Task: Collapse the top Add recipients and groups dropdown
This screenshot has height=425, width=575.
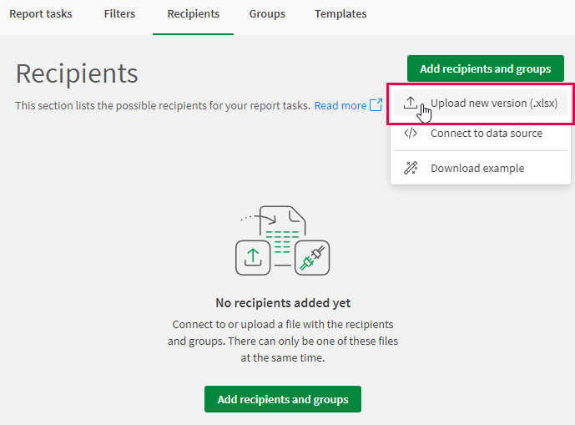Action: (485, 68)
